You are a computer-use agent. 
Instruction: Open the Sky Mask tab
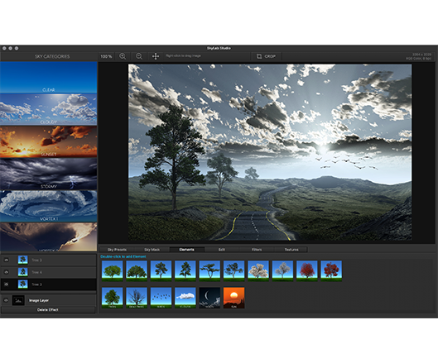coord(152,250)
